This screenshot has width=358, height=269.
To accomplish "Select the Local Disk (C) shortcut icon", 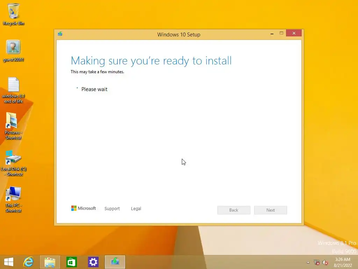I will [x=14, y=163].
